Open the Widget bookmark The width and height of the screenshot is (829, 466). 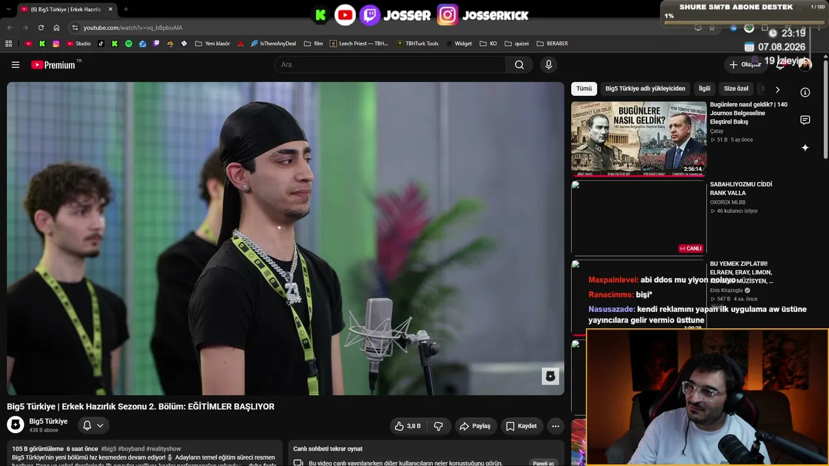coord(459,44)
